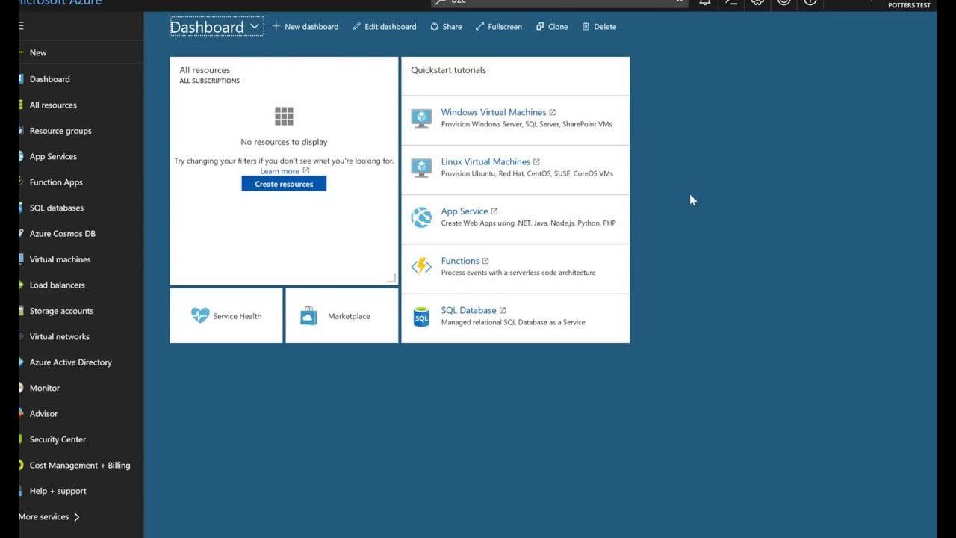Screen dimensions: 956x538
Task: Open the Dashboard dropdown chevron
Action: [255, 26]
